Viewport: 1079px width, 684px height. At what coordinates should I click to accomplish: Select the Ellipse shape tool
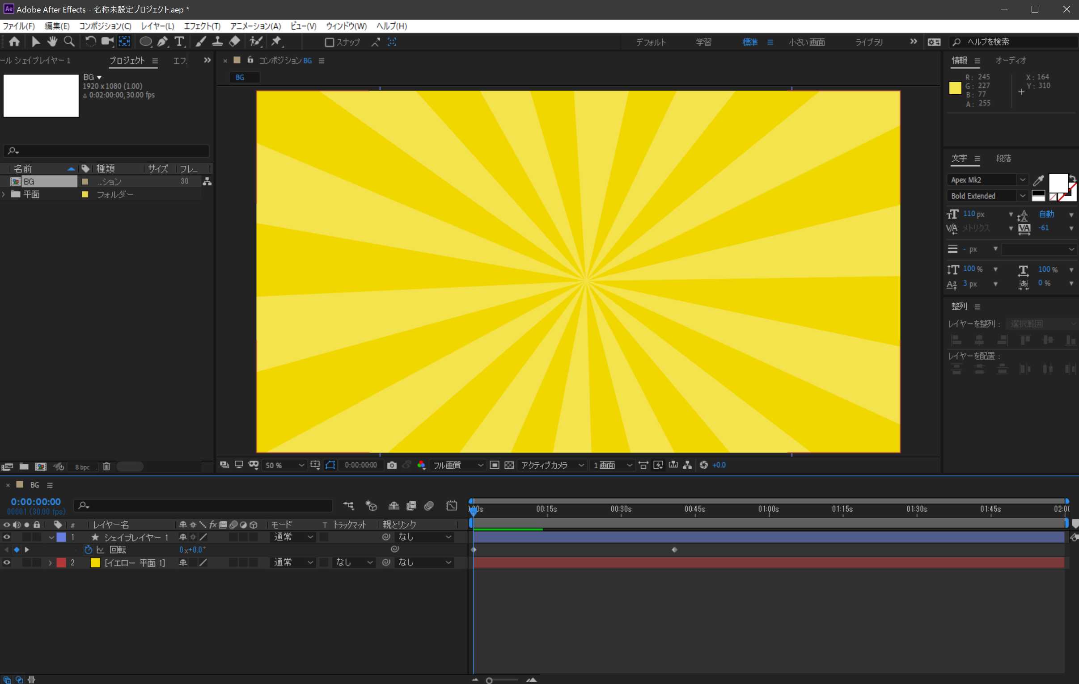146,42
